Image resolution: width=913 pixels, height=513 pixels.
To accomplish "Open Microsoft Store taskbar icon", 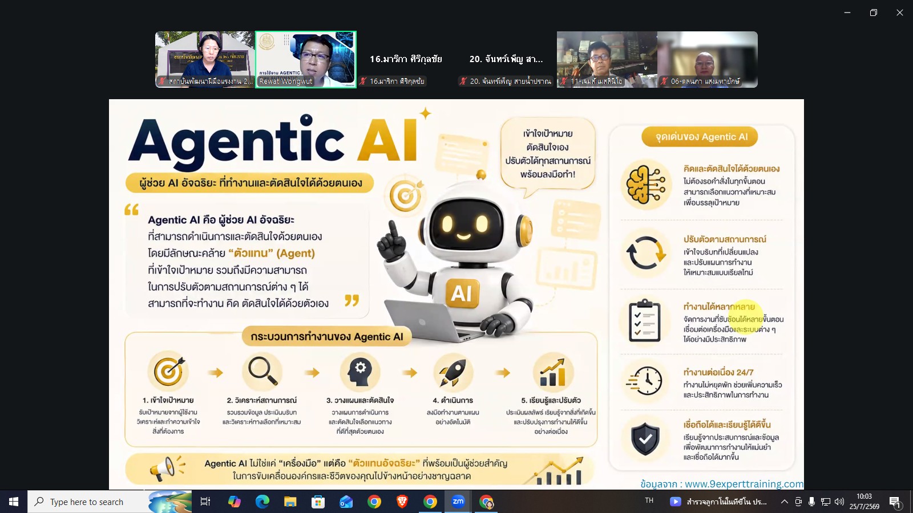I will pyautogui.click(x=318, y=502).
